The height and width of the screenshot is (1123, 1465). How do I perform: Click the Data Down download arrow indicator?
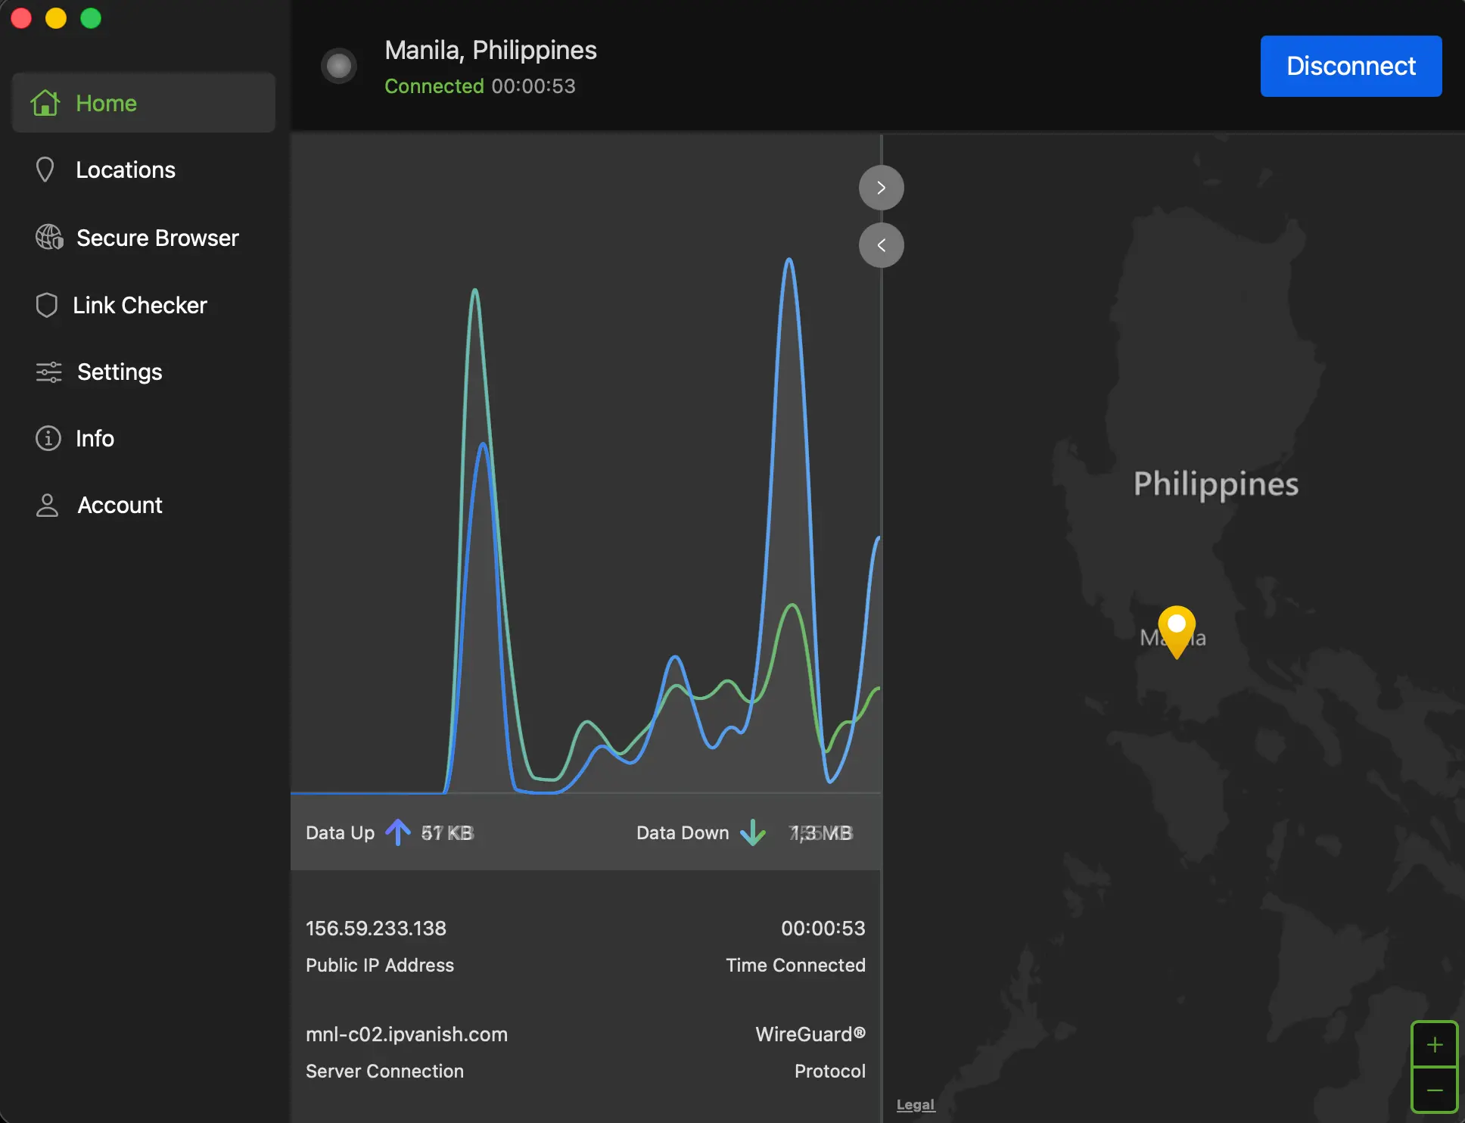(753, 832)
